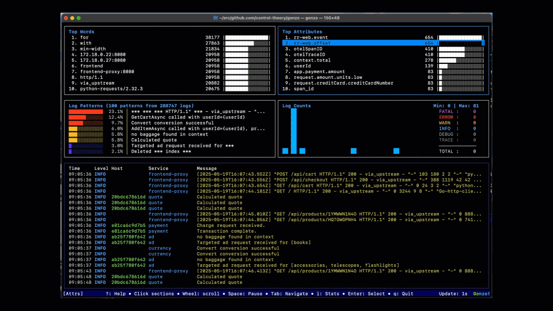Click the 'with' word row
The height and width of the screenshot is (311, 553).
pos(170,43)
